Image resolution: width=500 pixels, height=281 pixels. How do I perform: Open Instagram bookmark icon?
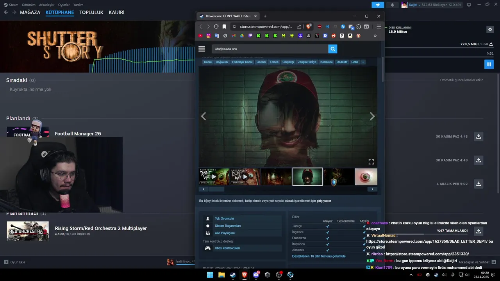tap(209, 36)
